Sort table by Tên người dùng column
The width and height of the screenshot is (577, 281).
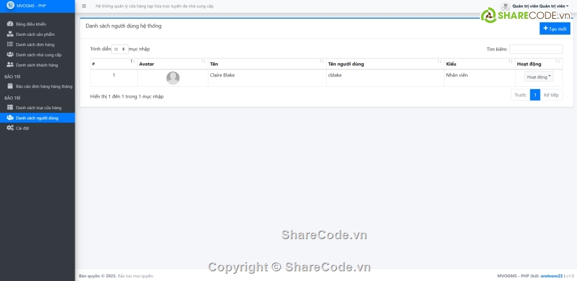[x=383, y=64]
